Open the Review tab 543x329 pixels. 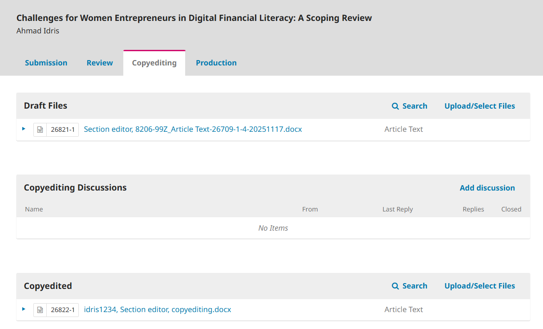tap(100, 63)
